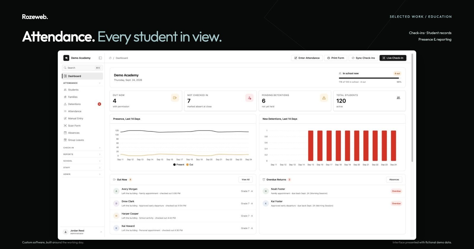Click the Students sidebar icon
Viewport: 474px width, 249px height.
(65, 90)
